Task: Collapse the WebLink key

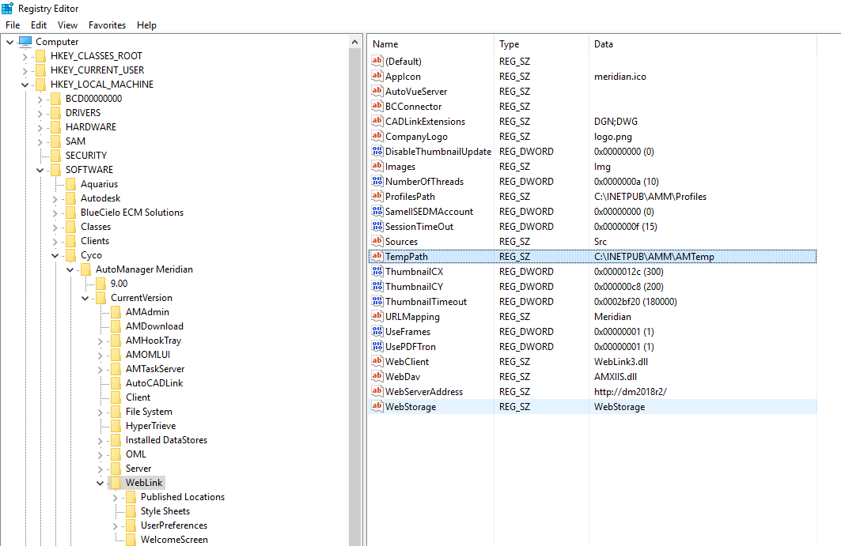Action: [x=100, y=483]
